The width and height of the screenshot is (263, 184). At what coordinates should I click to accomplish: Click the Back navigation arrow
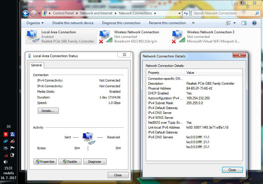(x=26, y=13)
